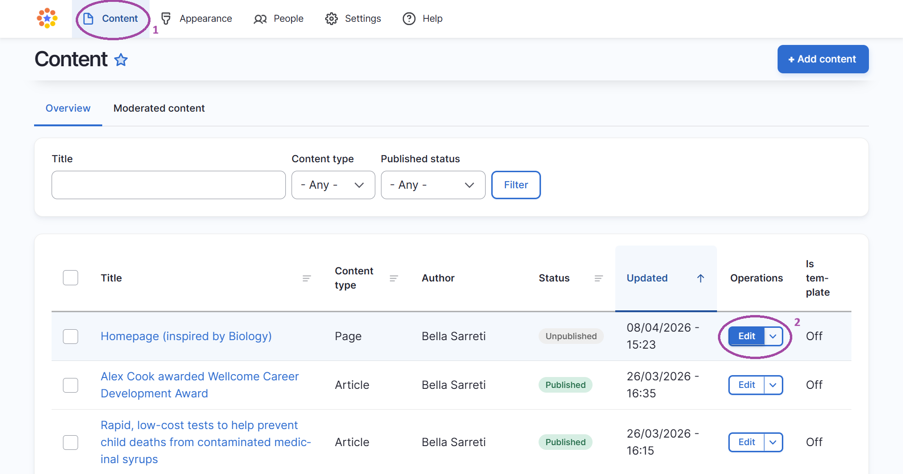Select the Content page icon

(88, 18)
